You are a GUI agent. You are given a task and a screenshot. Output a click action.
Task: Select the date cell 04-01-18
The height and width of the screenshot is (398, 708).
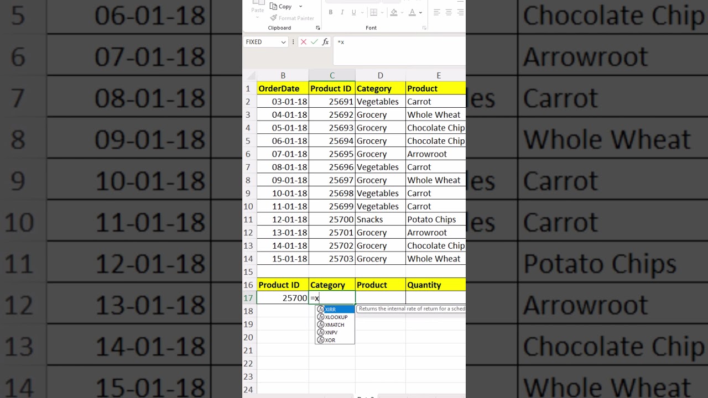(283, 114)
